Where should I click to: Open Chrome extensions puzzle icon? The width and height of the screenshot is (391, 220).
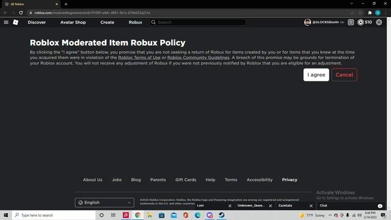tap(370, 13)
